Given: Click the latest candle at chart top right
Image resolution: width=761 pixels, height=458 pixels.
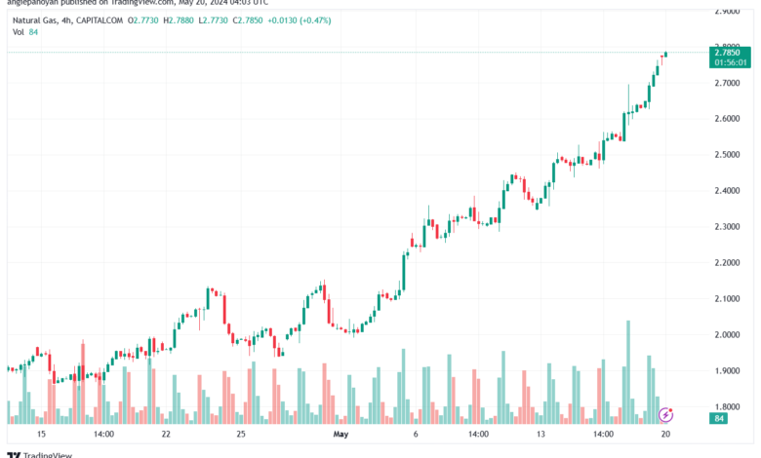Looking at the screenshot, I should point(665,54).
